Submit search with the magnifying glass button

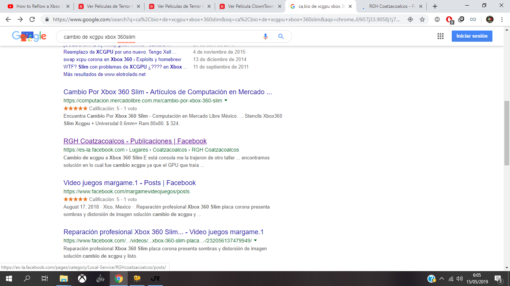click(x=281, y=36)
